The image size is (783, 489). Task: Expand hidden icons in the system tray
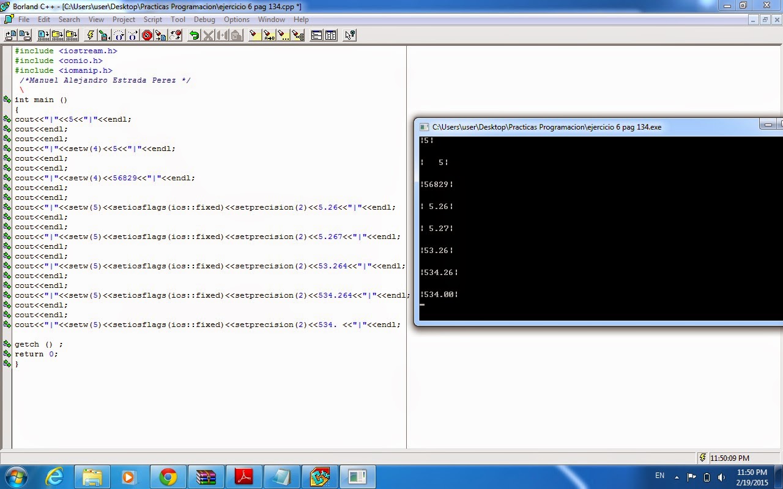tap(677, 476)
